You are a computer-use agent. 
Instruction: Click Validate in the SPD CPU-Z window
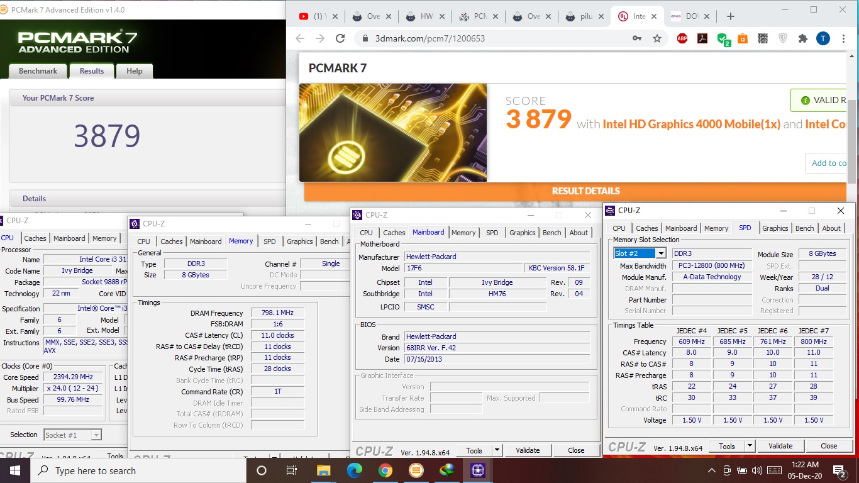coord(780,446)
